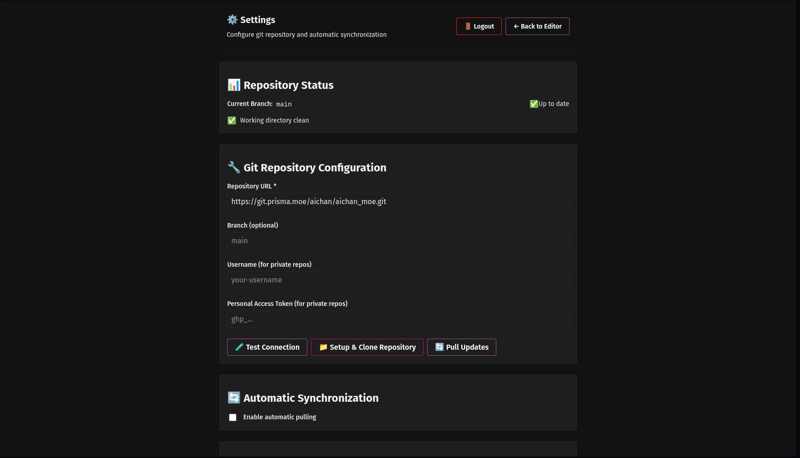This screenshot has width=800, height=458.
Task: Click the 'Enable automatic pulling' label text
Action: pos(279,417)
